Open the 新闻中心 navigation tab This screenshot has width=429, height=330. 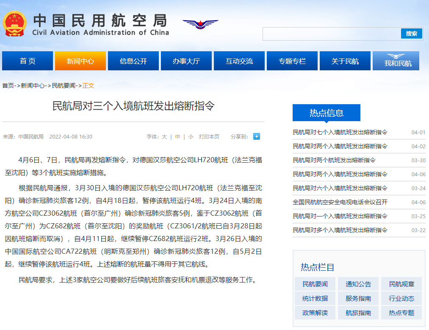point(80,61)
